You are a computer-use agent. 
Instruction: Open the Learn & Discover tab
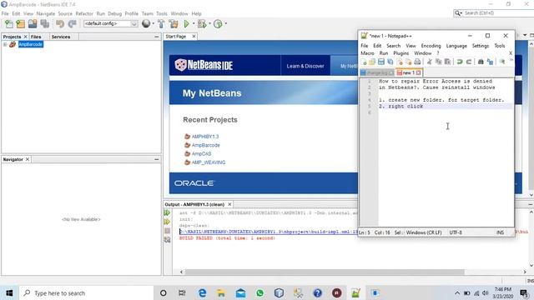[x=305, y=66]
